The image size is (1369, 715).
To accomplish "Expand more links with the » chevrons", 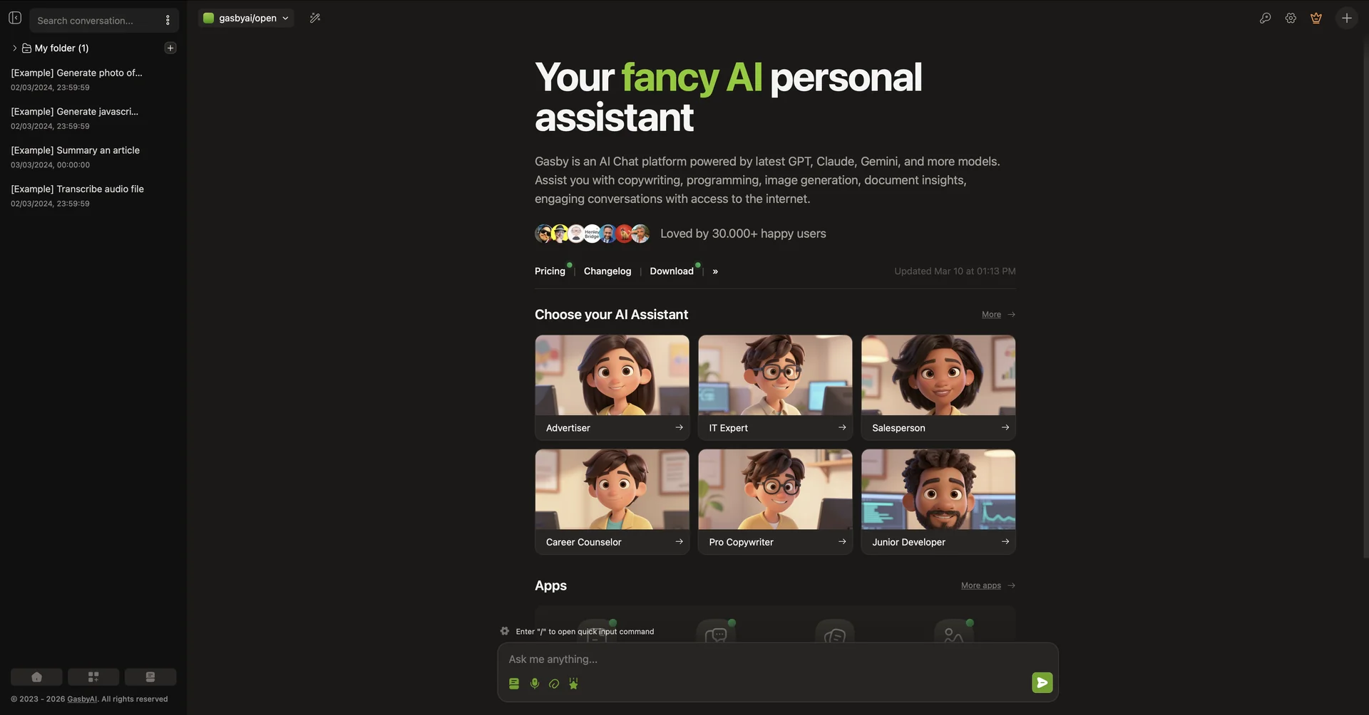I will point(715,271).
